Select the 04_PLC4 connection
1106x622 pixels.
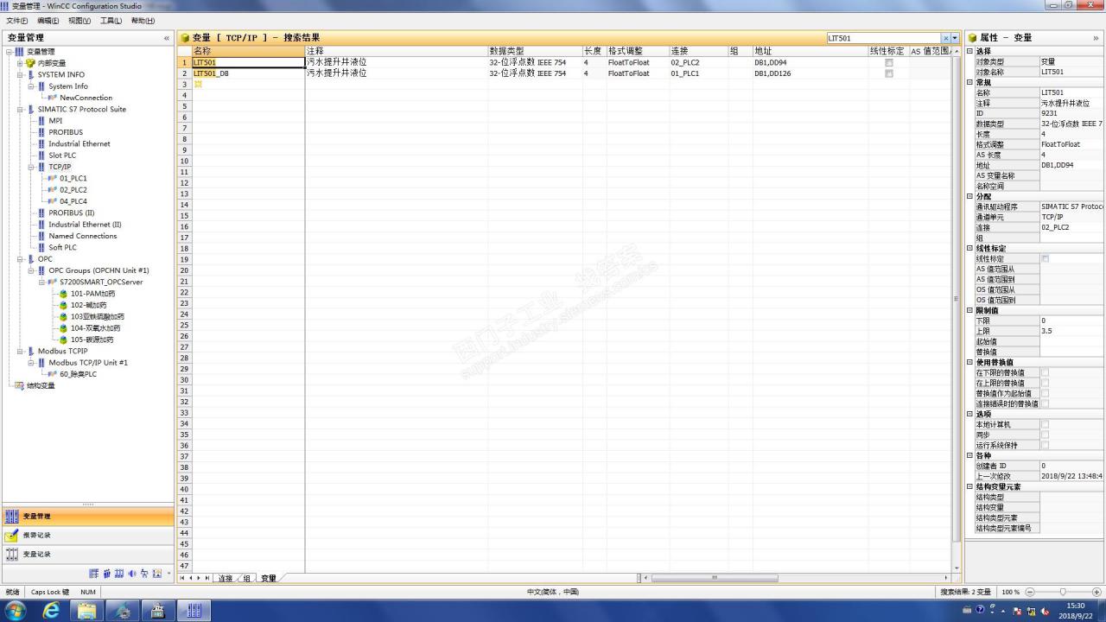click(73, 201)
